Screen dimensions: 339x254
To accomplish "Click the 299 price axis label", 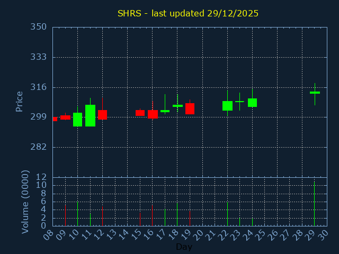I will click(38, 117).
